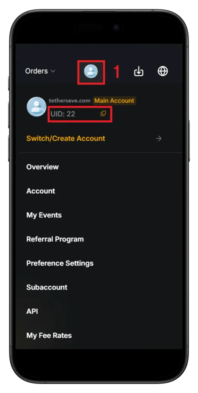Copy the UID with copy icon
The height and width of the screenshot is (393, 198).
point(103,114)
